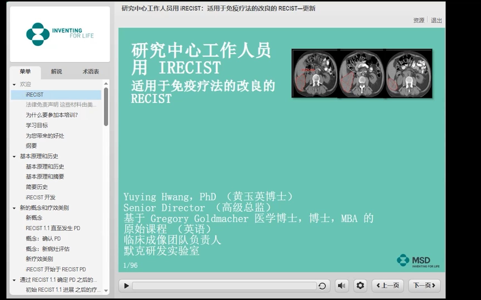Switch to the 解说 tab

tap(57, 72)
